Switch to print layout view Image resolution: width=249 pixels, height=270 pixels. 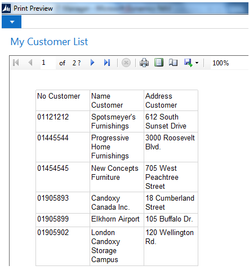point(159,63)
